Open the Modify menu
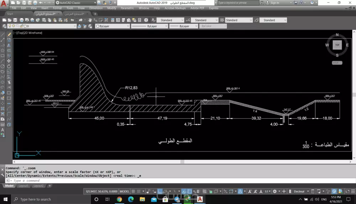 [x=112, y=8]
